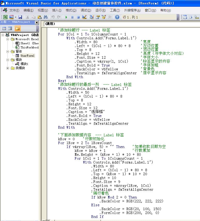
Task: Select the VBAProject root label
Action: pos(25,35)
